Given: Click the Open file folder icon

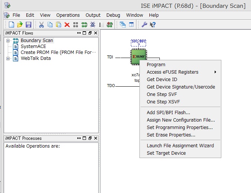Looking at the screenshot, I should click(x=20, y=25).
